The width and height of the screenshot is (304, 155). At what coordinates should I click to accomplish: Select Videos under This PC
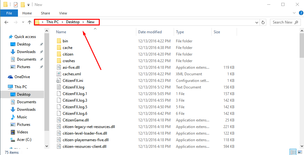[x=19, y=132]
